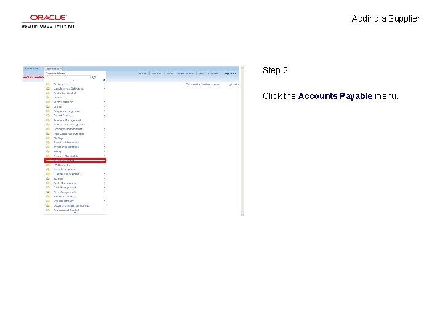Click the Grants folder icon

click(48, 107)
